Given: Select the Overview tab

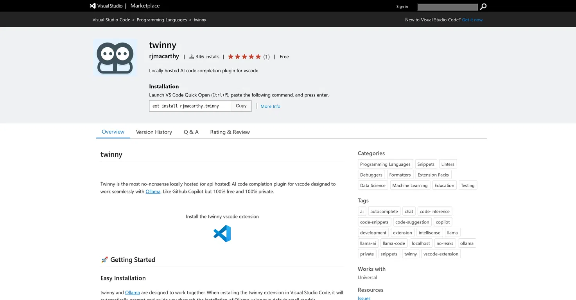Looking at the screenshot, I should 113,132.
